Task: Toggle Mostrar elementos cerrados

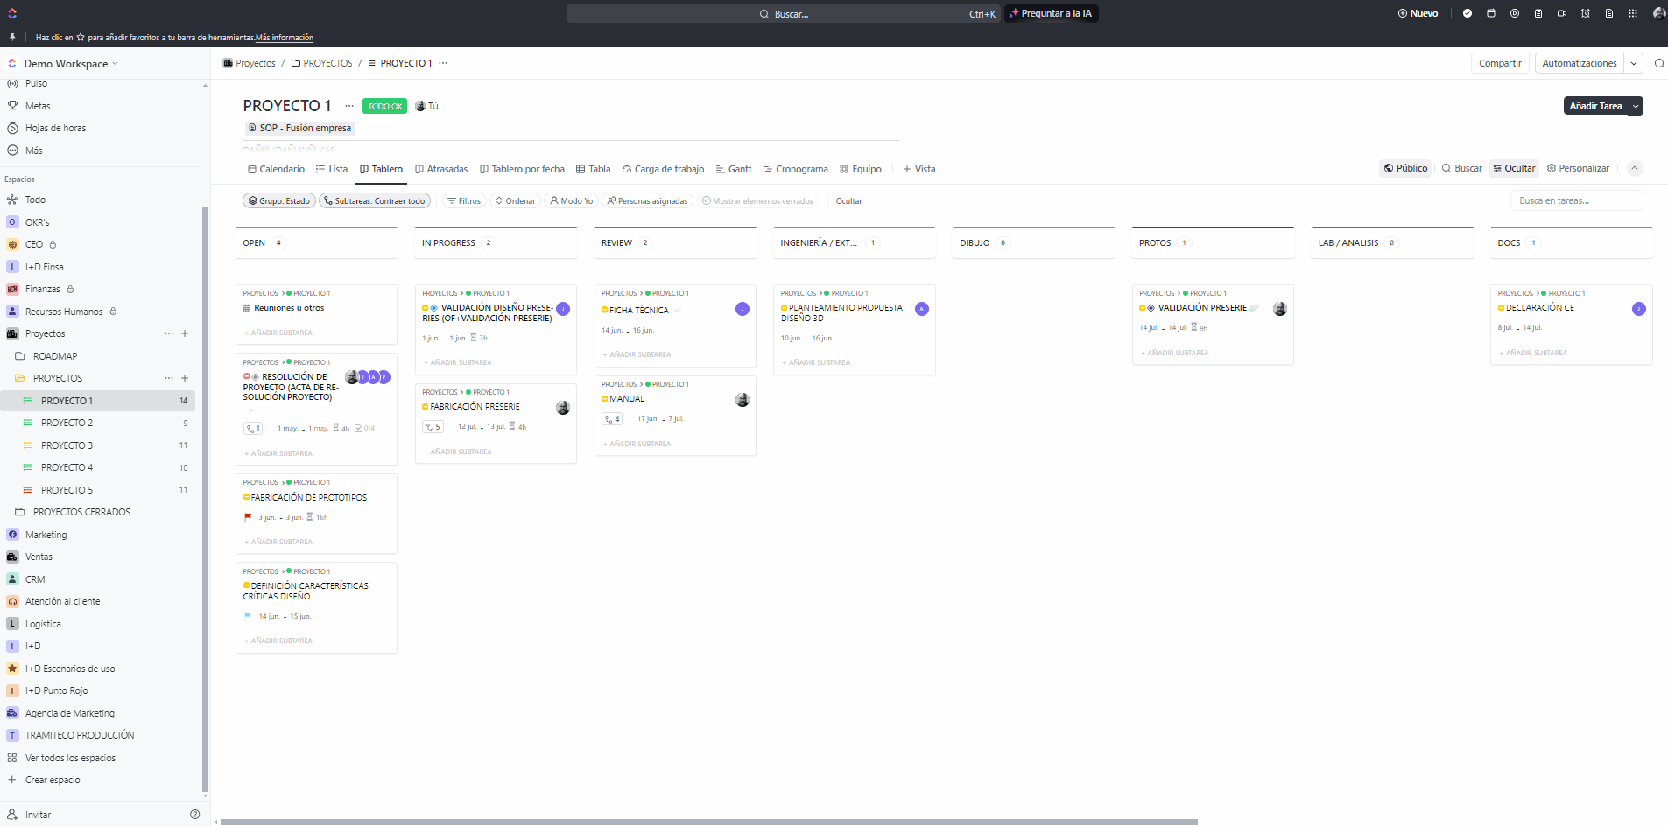Action: (x=757, y=201)
